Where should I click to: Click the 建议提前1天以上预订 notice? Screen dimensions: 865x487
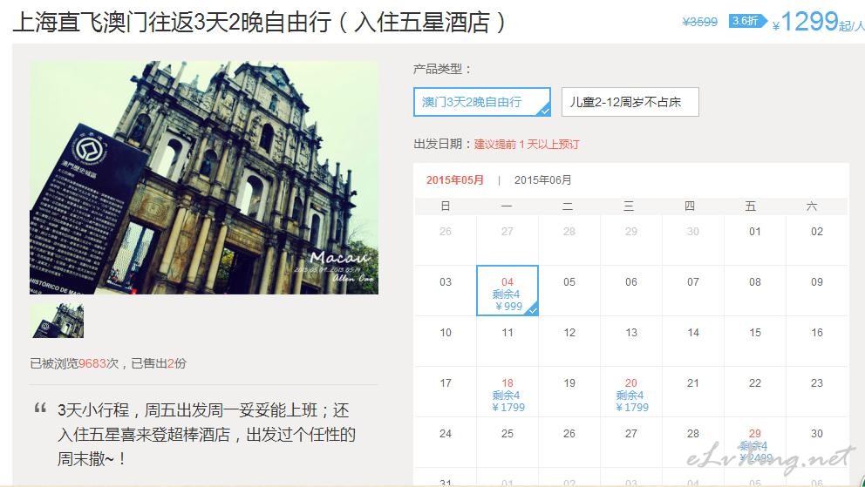point(527,145)
